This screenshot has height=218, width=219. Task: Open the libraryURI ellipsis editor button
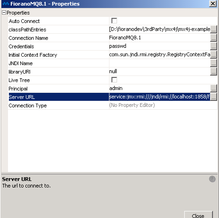213,72
